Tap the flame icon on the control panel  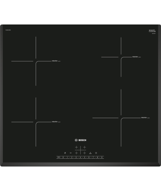(x=65, y=153)
